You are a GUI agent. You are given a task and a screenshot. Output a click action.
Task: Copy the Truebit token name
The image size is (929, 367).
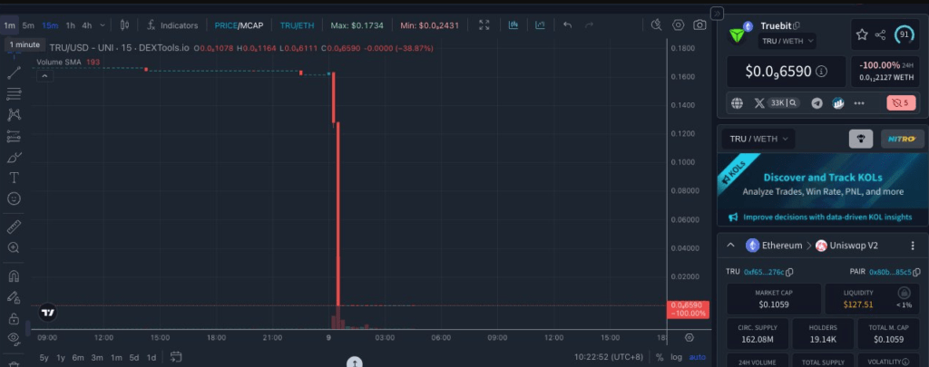(797, 26)
